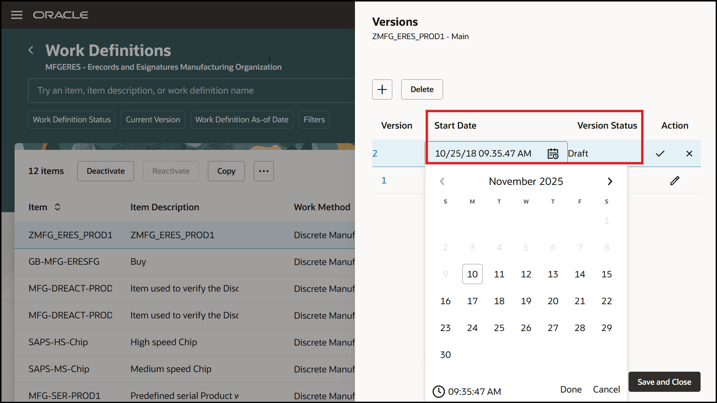Open the Work Definition Status filter
The width and height of the screenshot is (717, 403).
coord(71,119)
